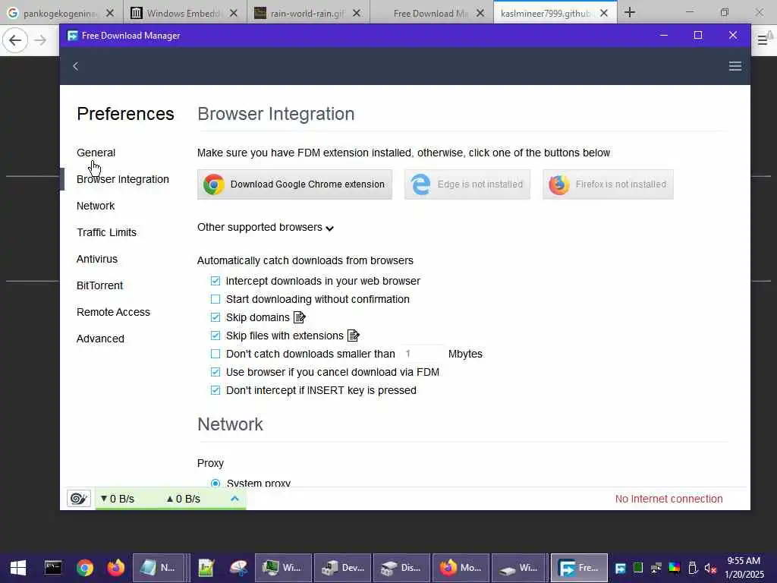Click the browser forward arrow button
The image size is (777, 583).
pos(41,40)
